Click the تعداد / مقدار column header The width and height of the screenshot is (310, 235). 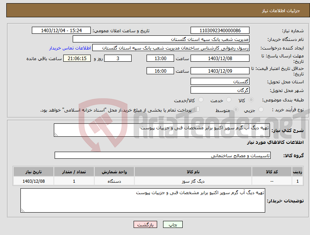coord(74,172)
